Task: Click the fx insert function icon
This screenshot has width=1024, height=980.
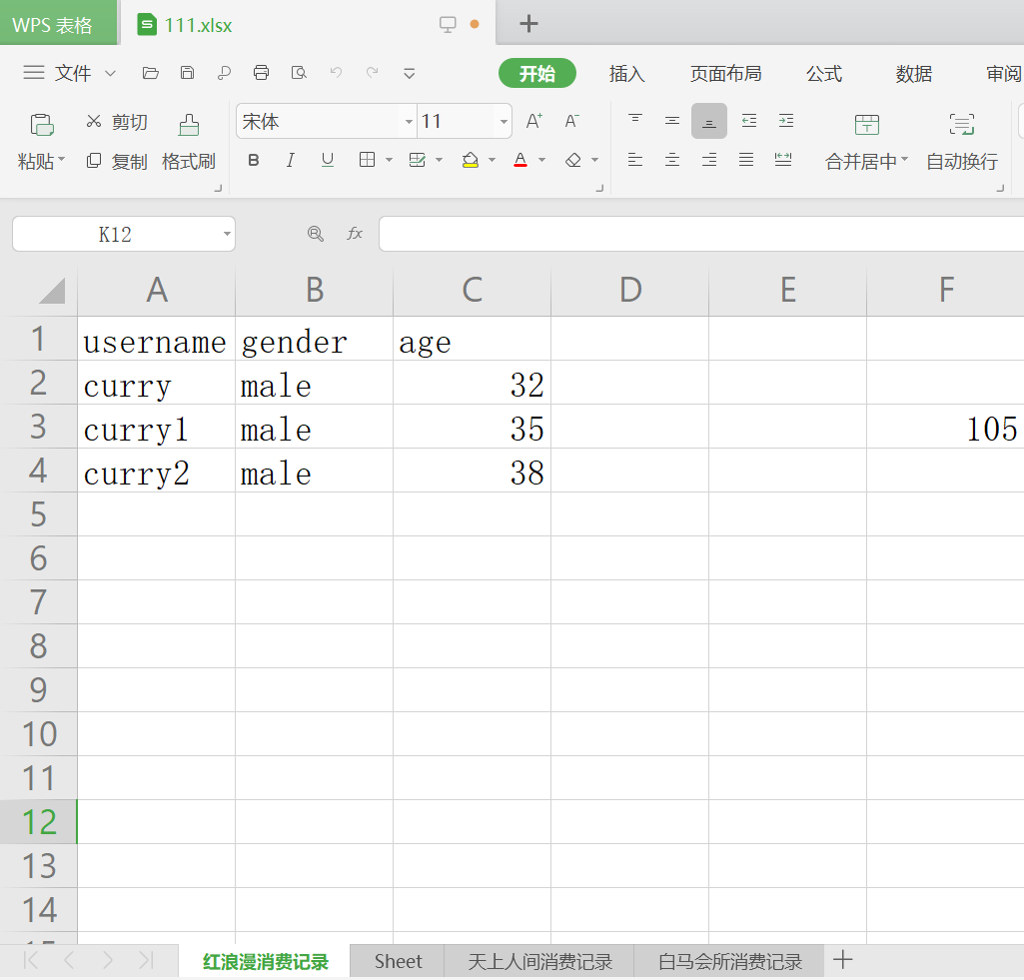Action: (x=355, y=233)
